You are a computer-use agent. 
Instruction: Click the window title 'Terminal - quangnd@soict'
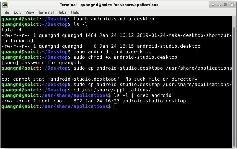109,5
